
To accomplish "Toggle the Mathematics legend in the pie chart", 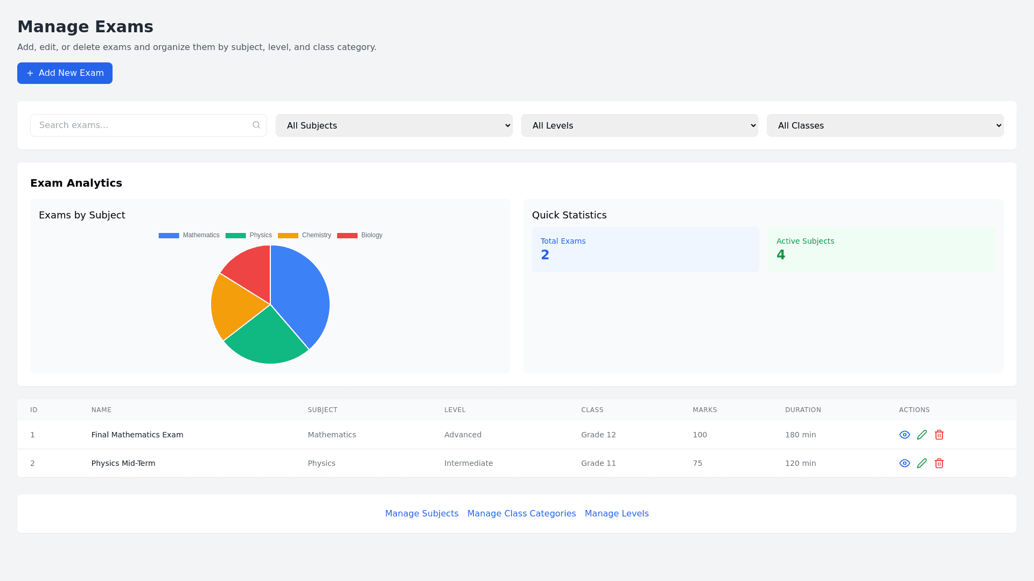I will click(x=188, y=235).
